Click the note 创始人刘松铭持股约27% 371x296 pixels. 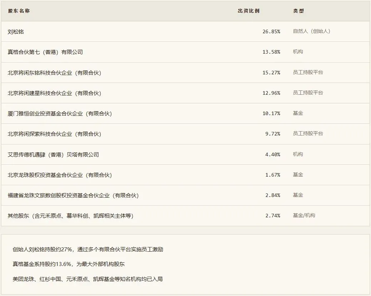click(x=88, y=250)
